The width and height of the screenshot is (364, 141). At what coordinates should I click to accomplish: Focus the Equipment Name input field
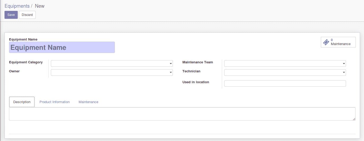pos(62,47)
